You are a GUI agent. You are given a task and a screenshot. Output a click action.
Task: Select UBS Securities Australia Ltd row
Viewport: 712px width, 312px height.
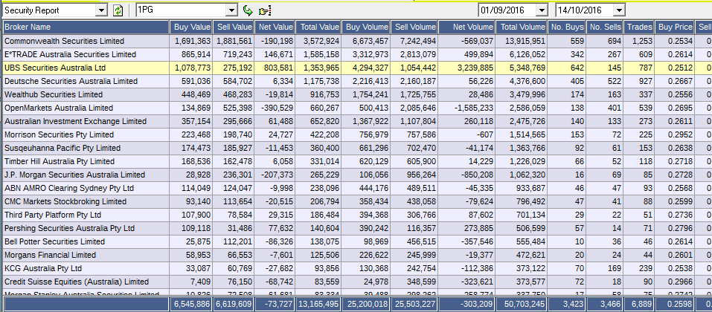356,68
